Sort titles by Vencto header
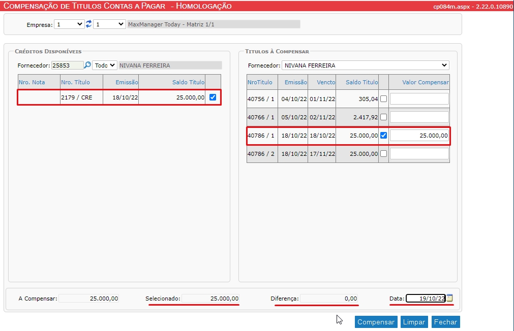514x331 pixels. click(326, 82)
